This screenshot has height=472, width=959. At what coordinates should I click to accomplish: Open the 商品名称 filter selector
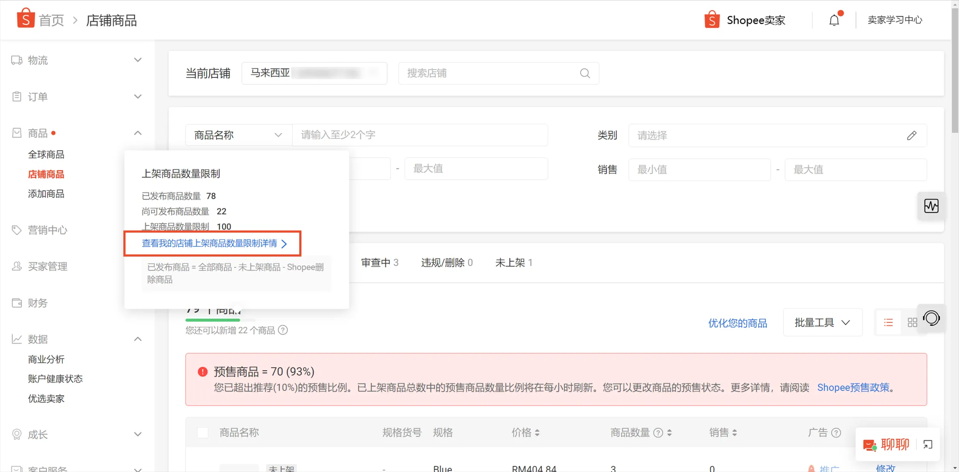238,135
